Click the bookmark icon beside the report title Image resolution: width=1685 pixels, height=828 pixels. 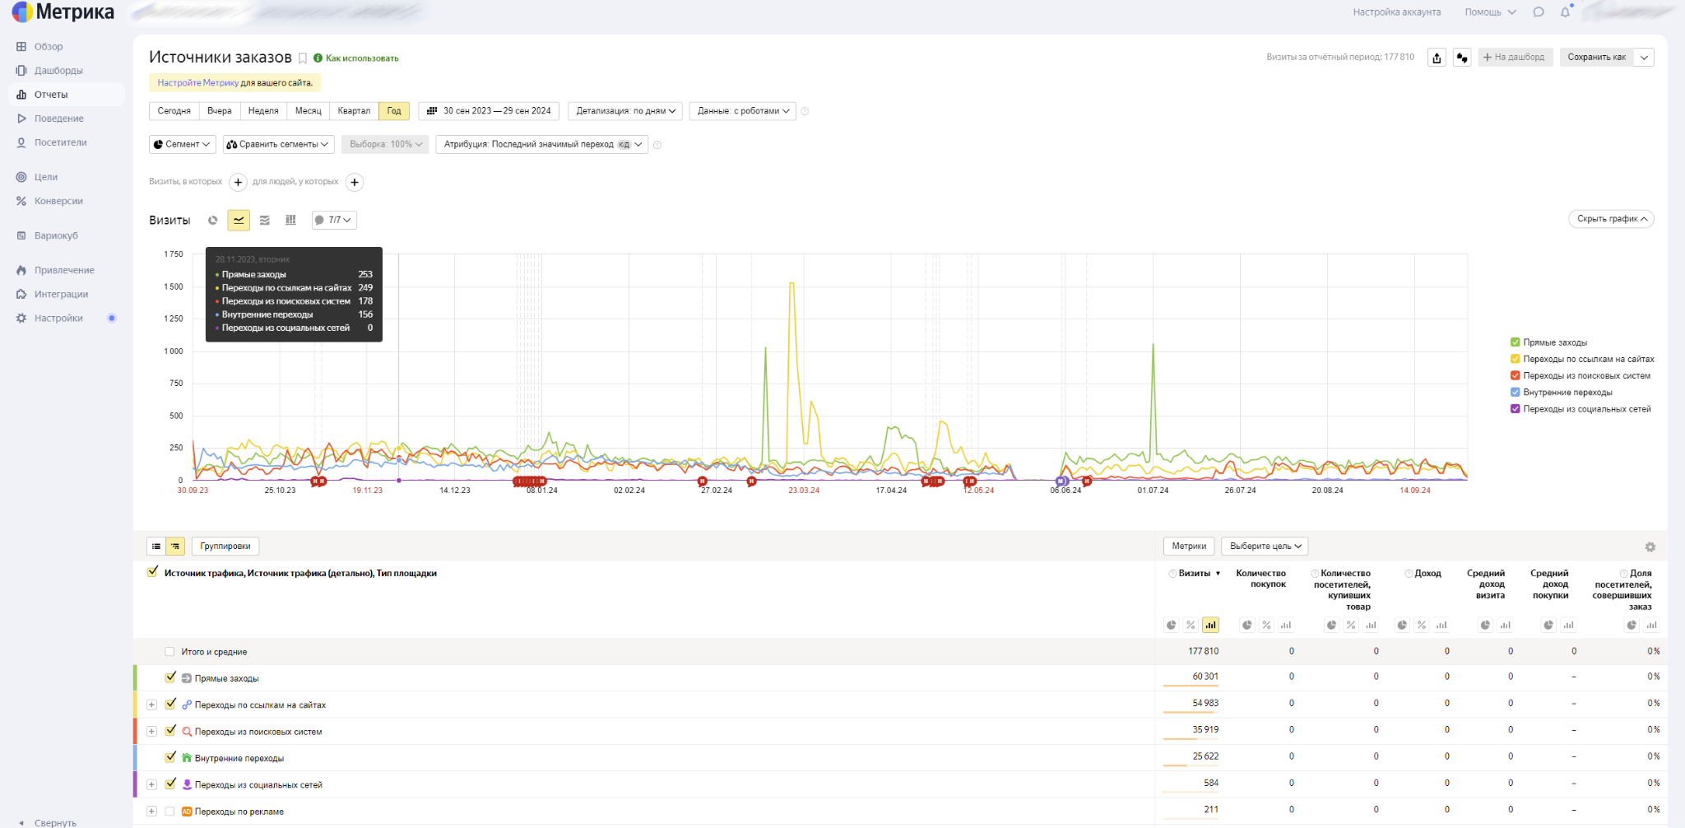click(303, 58)
